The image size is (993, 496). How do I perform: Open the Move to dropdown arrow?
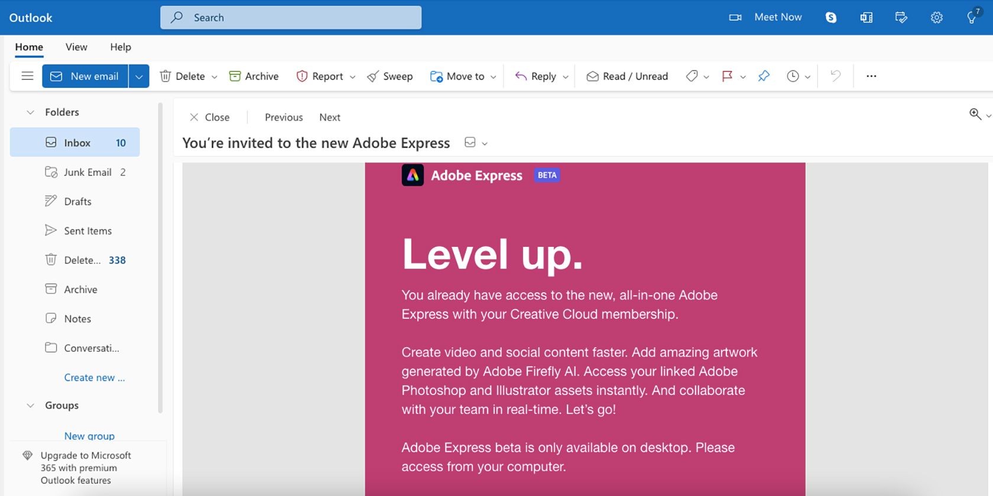pyautogui.click(x=494, y=77)
